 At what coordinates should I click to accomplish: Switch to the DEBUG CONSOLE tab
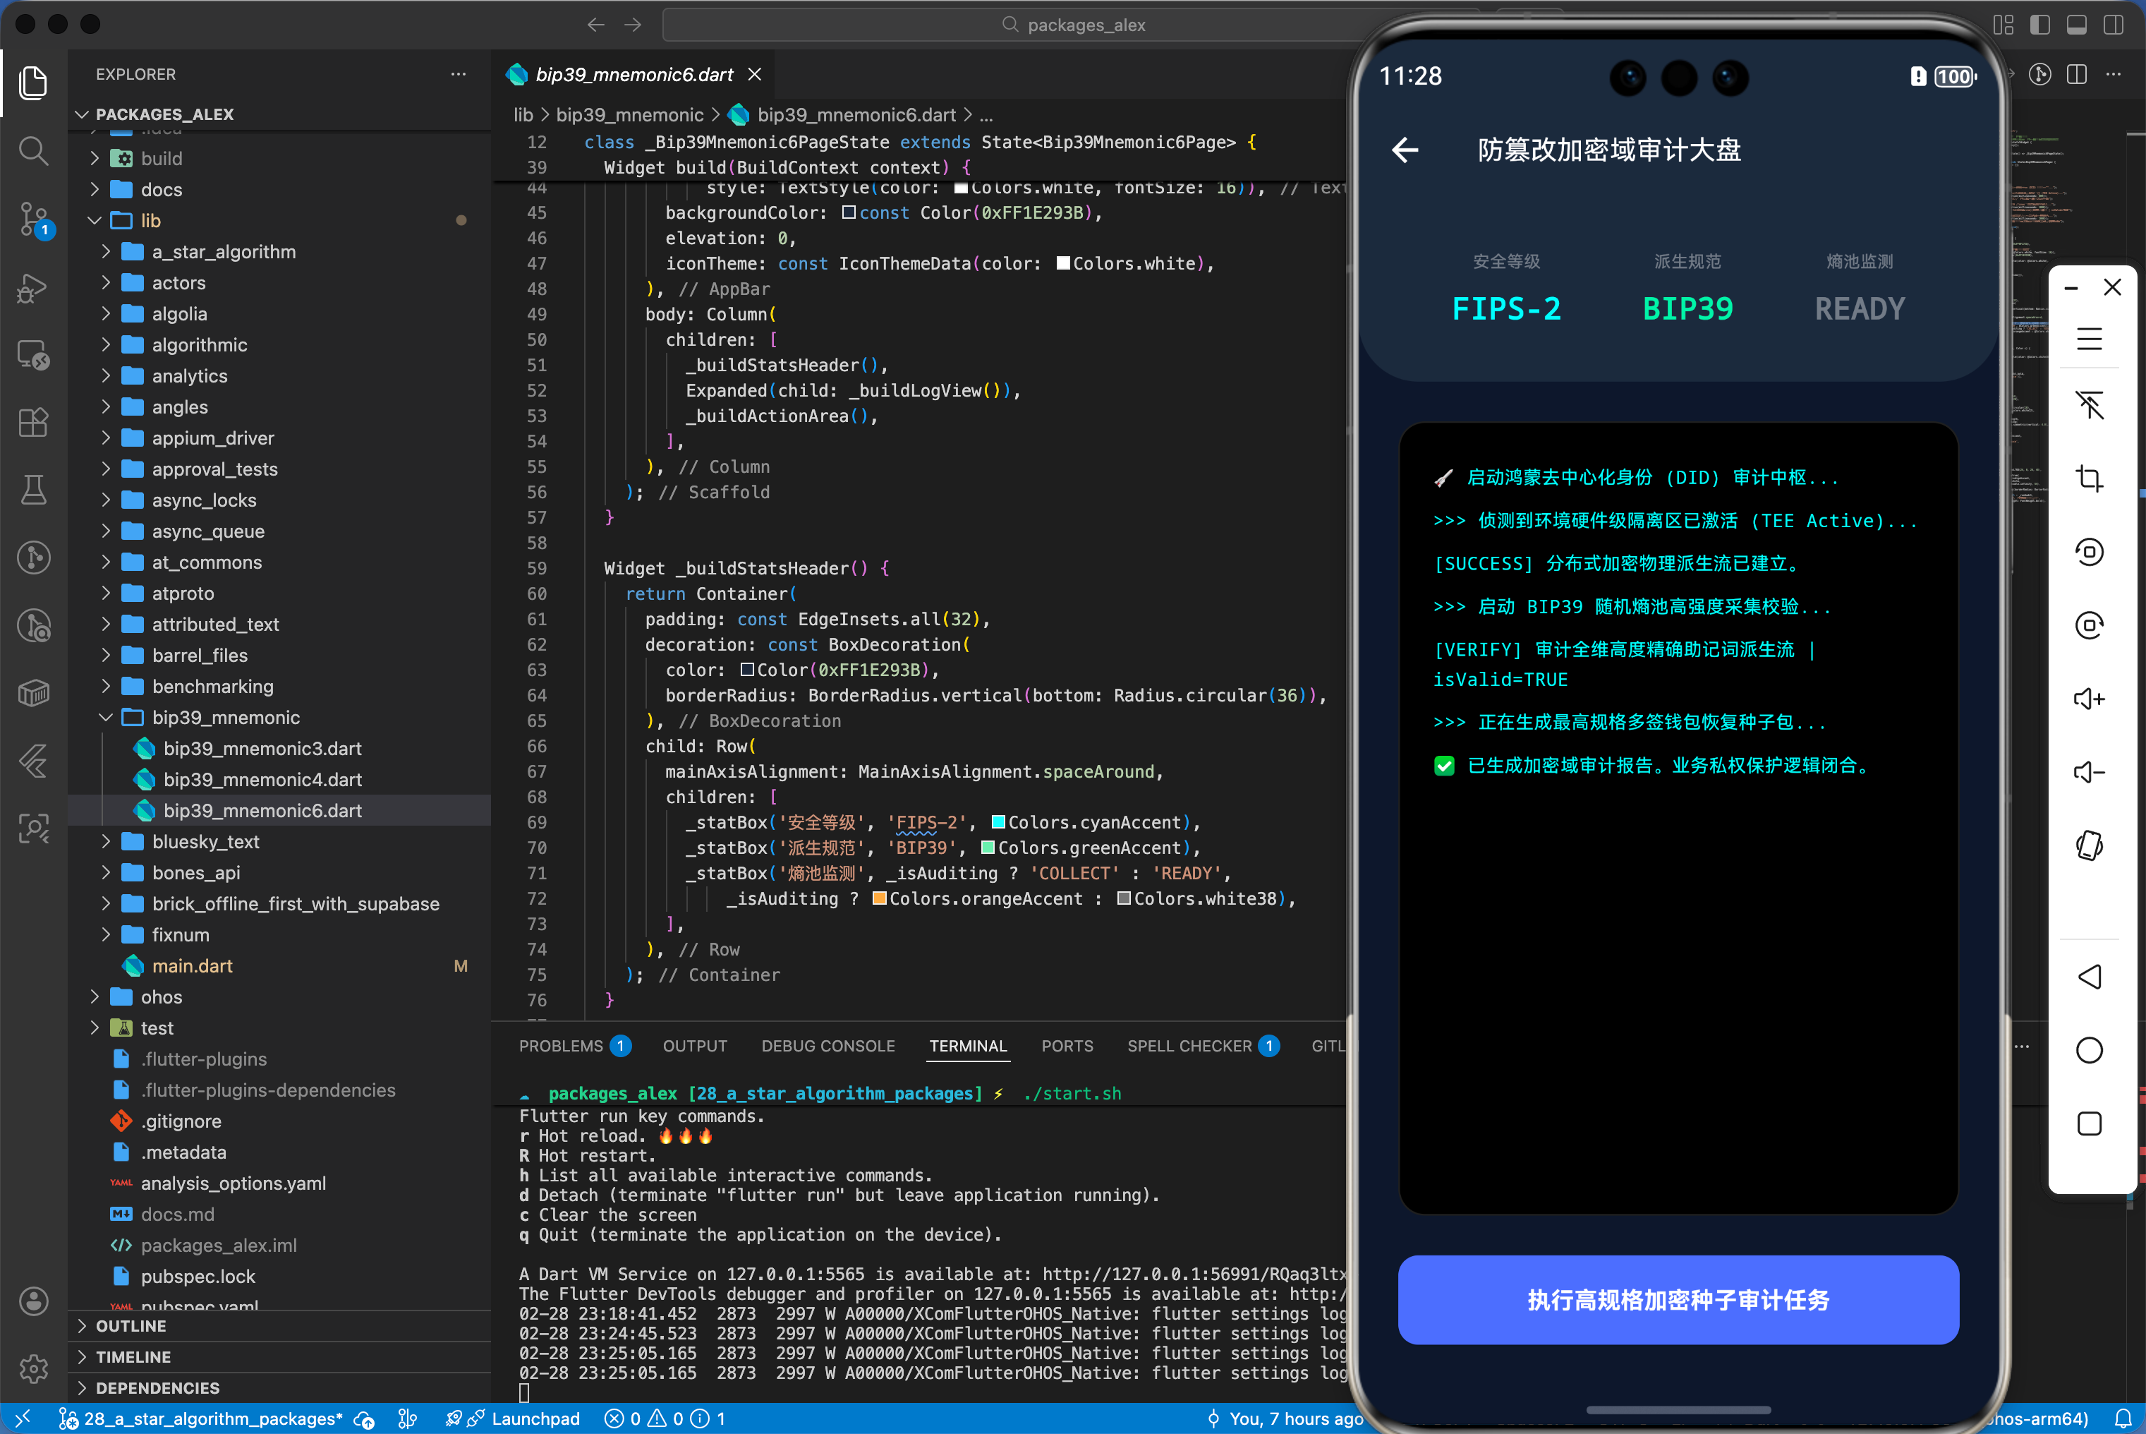click(x=827, y=1045)
